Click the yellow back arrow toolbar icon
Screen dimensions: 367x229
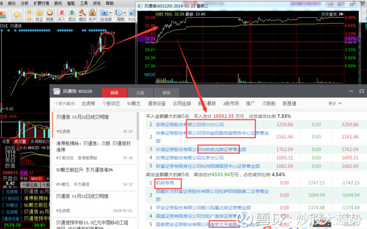(17, 15)
